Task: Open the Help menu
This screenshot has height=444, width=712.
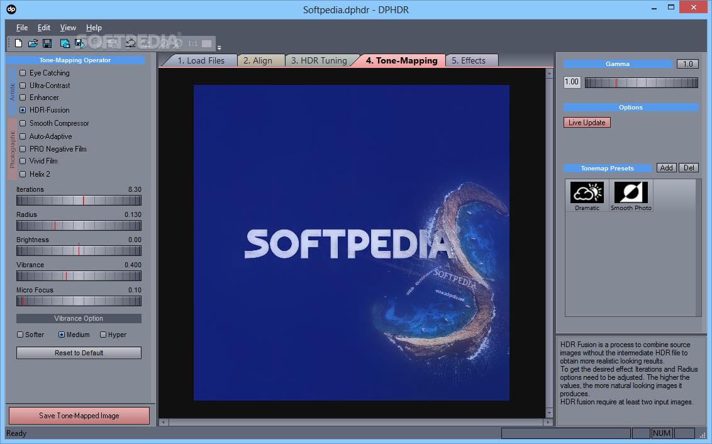Action: coord(94,28)
